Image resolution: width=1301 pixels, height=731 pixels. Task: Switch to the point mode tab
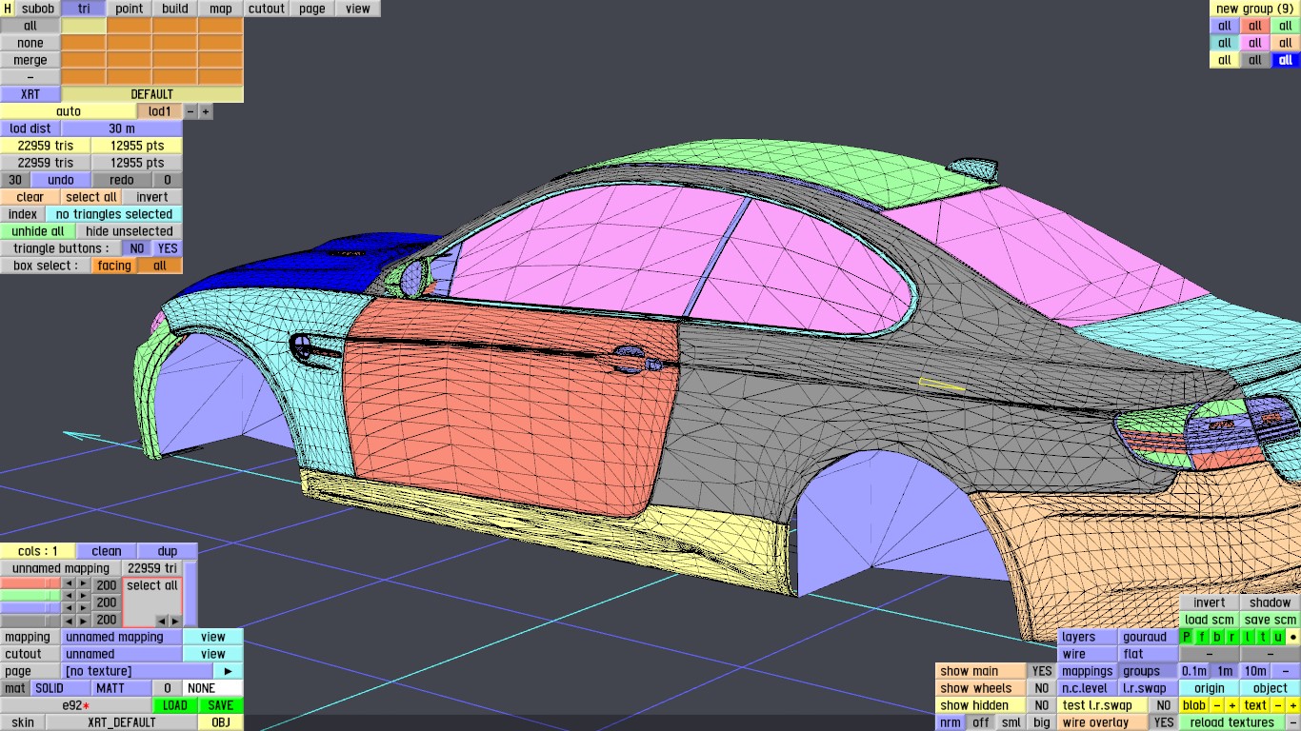coord(129,9)
